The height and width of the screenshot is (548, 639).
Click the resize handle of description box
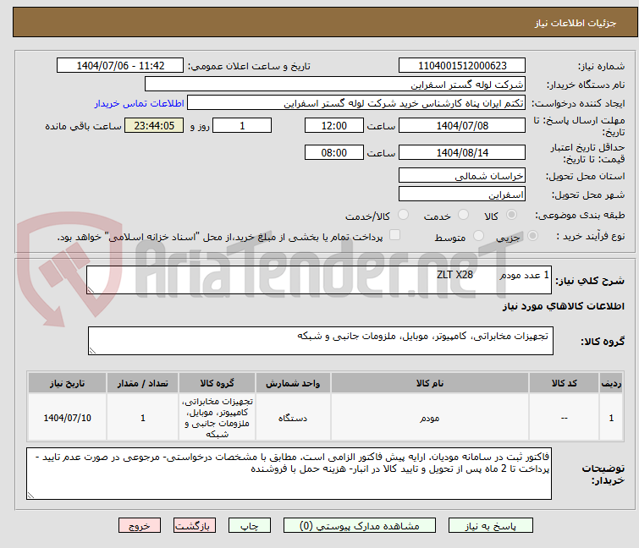point(91,290)
